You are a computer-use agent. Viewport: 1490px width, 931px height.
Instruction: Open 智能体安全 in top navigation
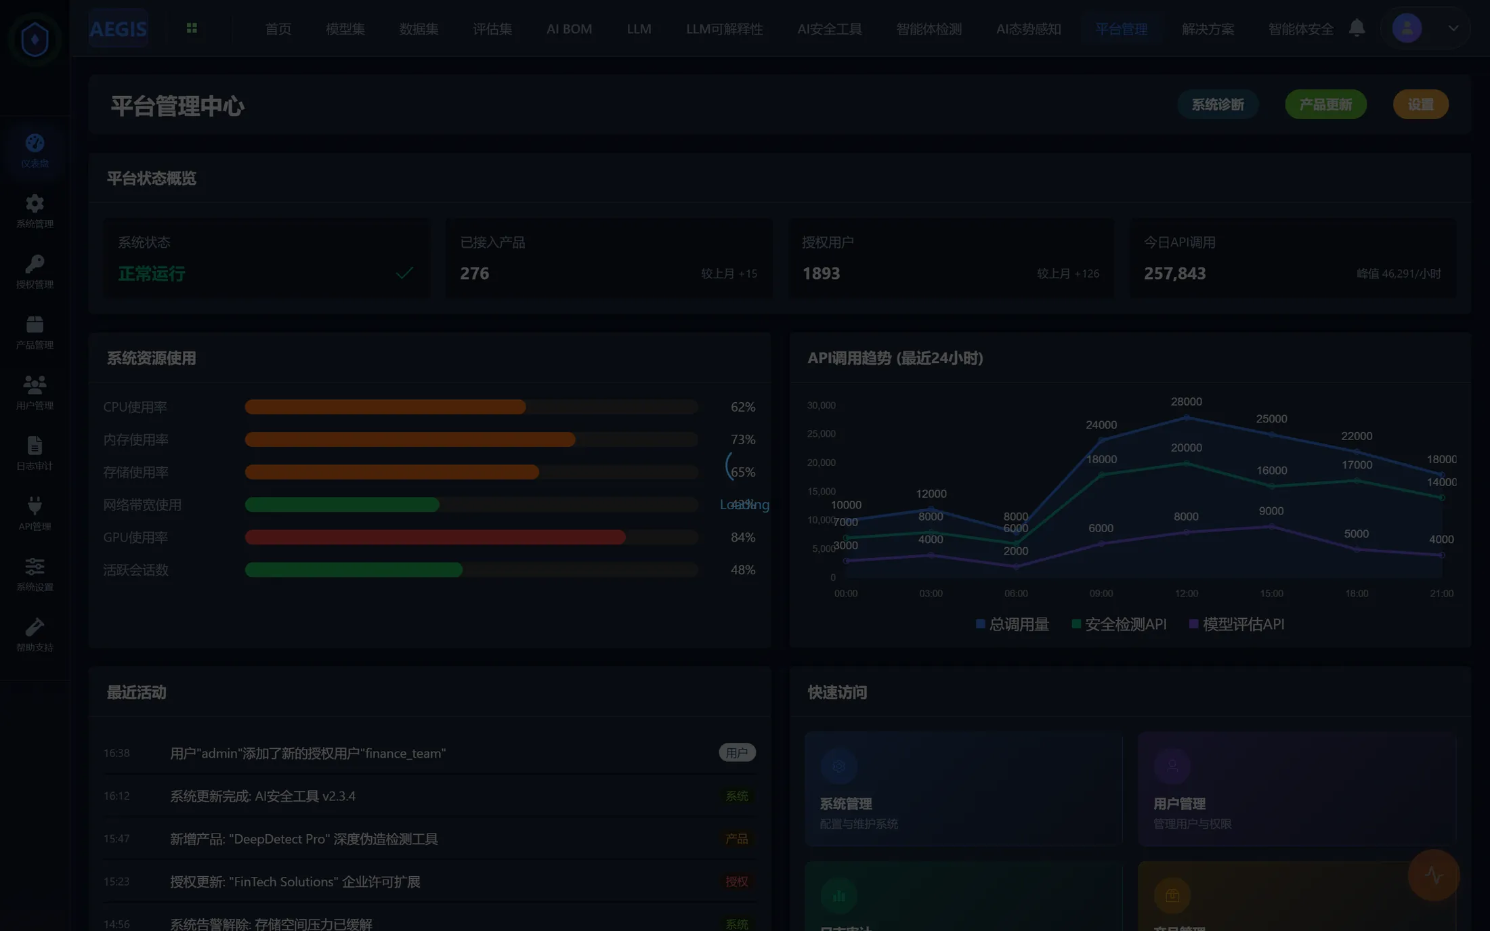click(1301, 29)
